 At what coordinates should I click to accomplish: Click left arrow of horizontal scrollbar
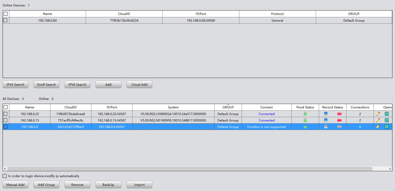click(x=5, y=169)
